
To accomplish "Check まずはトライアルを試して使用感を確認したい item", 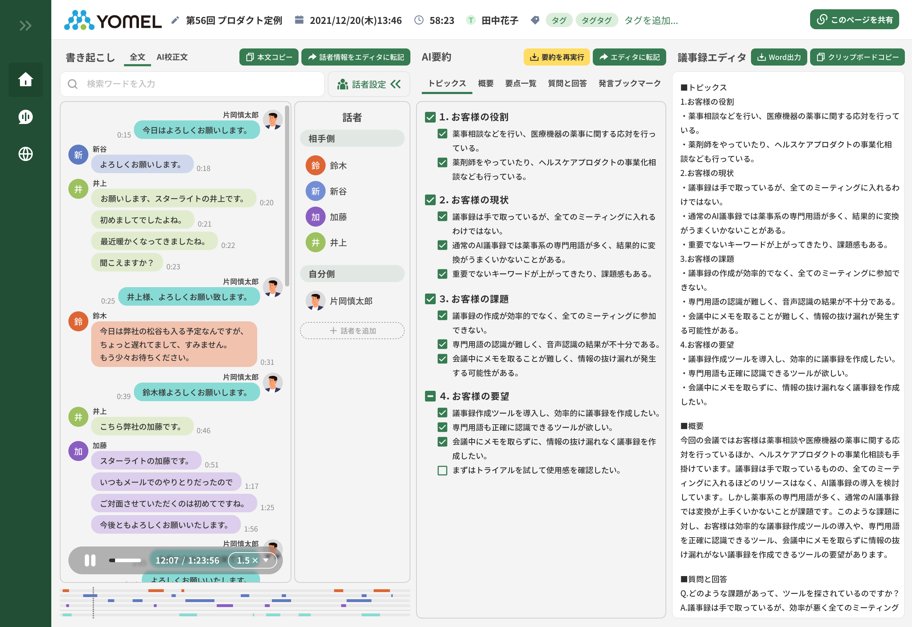I will 442,470.
